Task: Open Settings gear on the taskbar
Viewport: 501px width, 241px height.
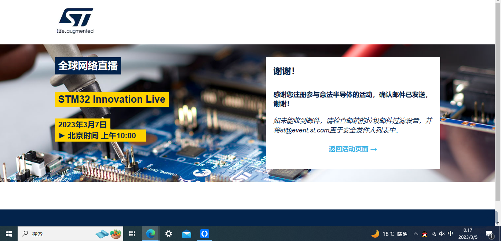Action: pyautogui.click(x=168, y=234)
